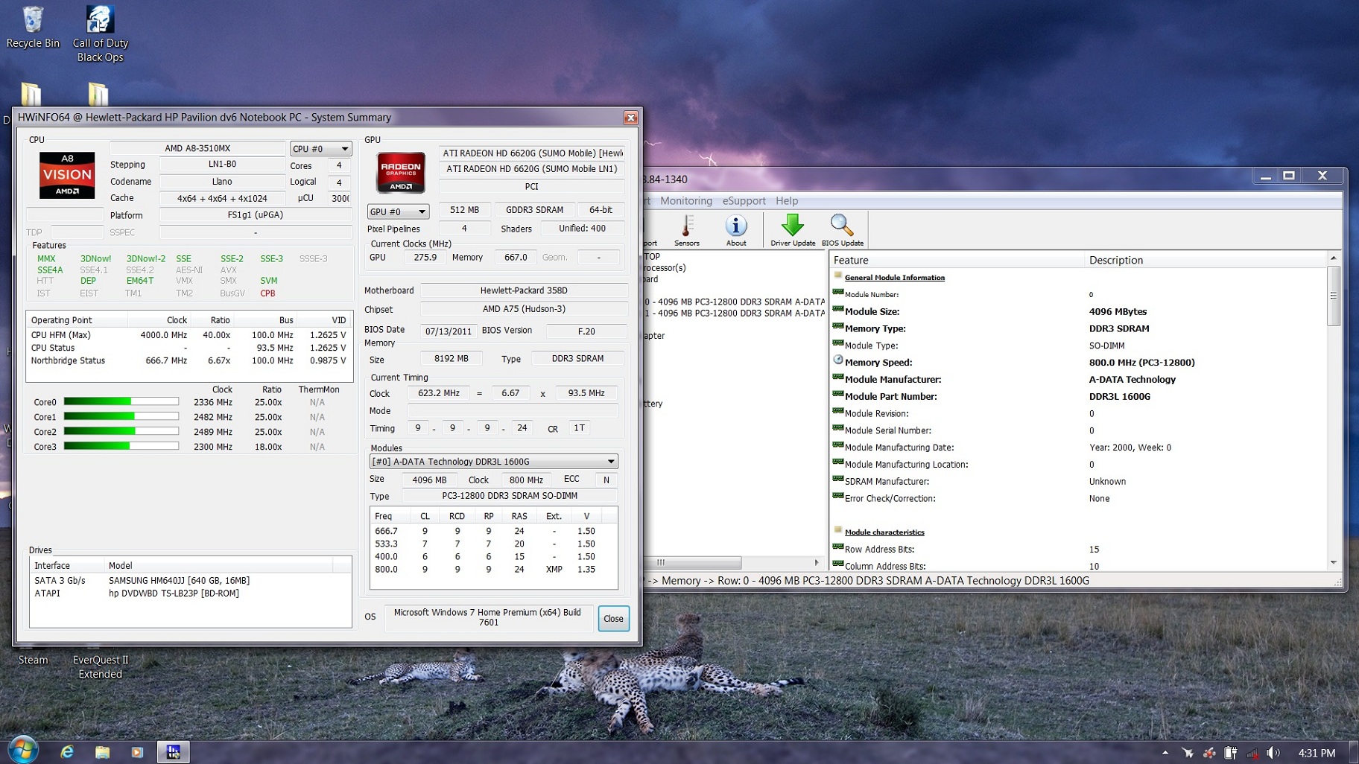Image resolution: width=1359 pixels, height=764 pixels.
Task: Click scroll-down arrow in details pane
Action: click(x=1333, y=563)
